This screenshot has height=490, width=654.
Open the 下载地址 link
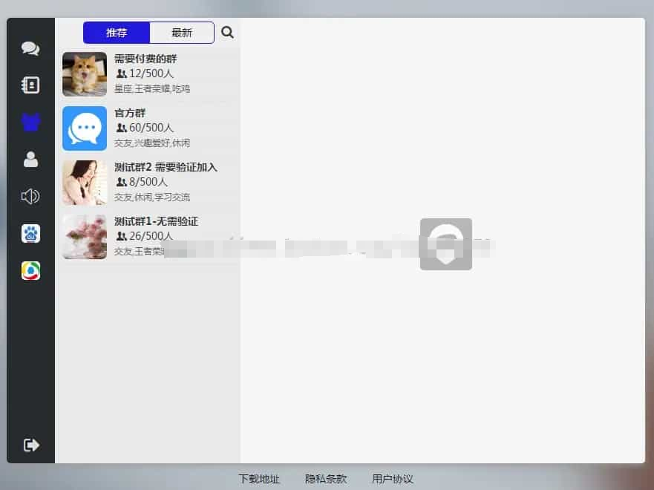(259, 479)
